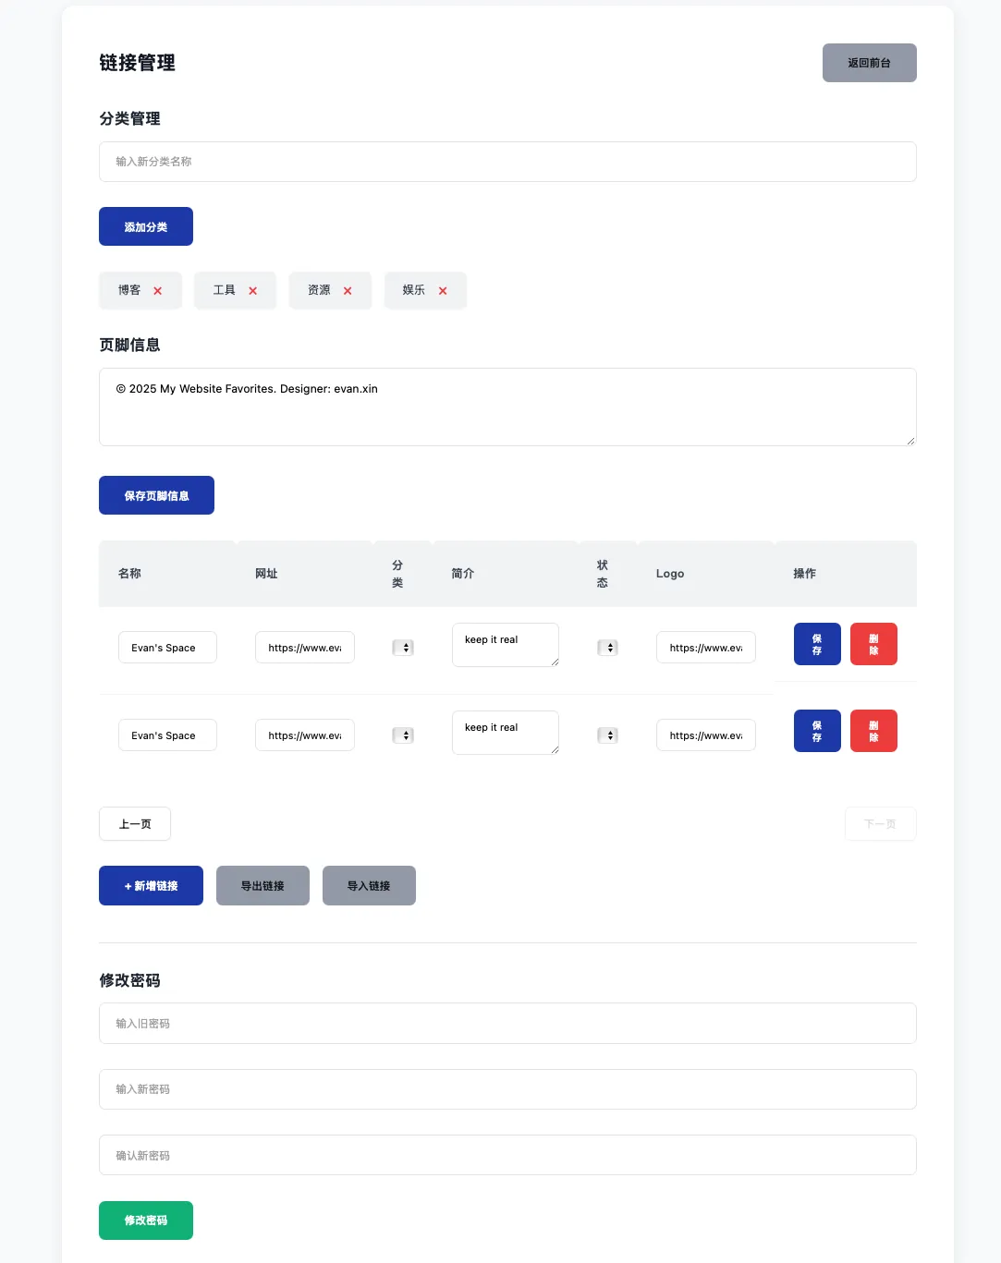Screen dimensions: 1001x1263
Task: Edit Logo URL field in second row
Action: [x=706, y=735]
